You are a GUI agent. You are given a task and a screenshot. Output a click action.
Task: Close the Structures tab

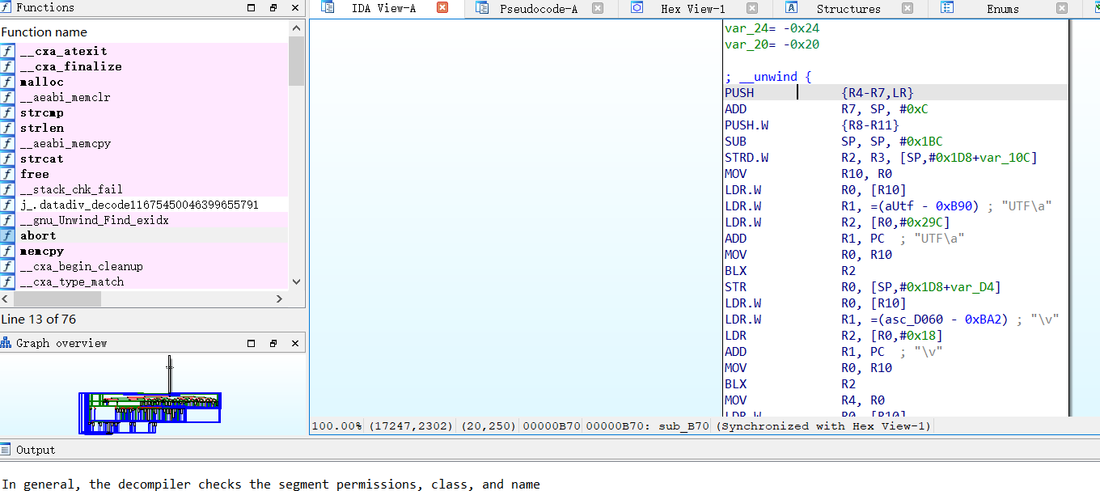(907, 8)
